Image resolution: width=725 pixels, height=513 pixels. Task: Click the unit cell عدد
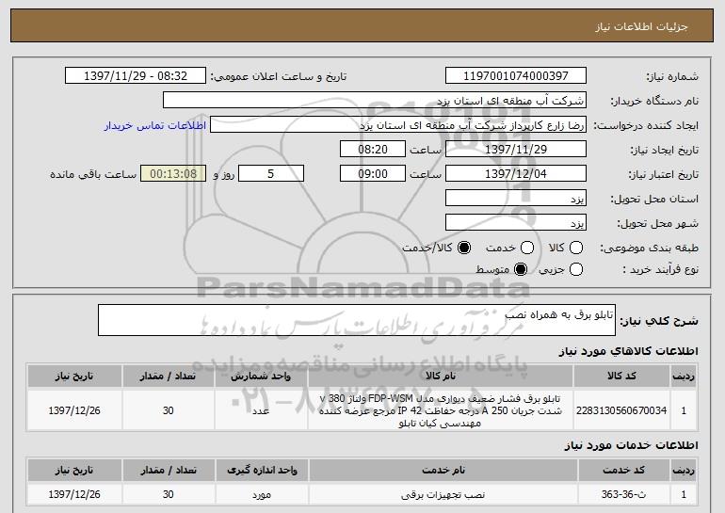coord(261,410)
